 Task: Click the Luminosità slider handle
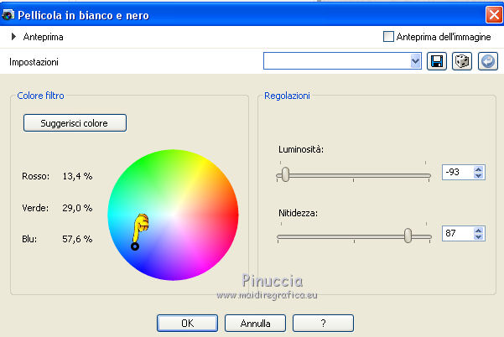pyautogui.click(x=285, y=174)
